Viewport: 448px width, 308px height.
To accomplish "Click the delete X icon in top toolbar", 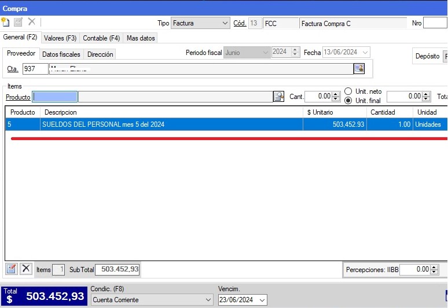I will point(31,23).
